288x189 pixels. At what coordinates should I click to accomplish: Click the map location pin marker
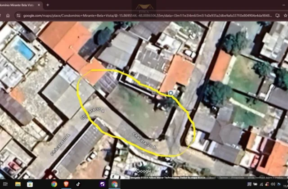pyautogui.click(x=171, y=93)
